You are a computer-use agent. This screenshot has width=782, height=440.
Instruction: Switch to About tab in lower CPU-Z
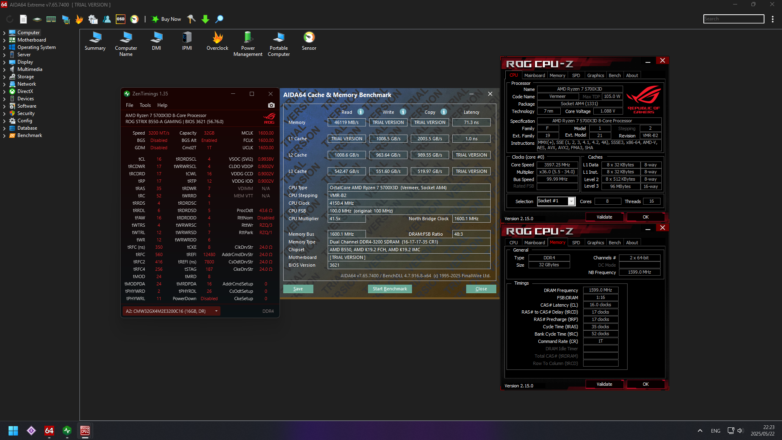pyautogui.click(x=632, y=243)
